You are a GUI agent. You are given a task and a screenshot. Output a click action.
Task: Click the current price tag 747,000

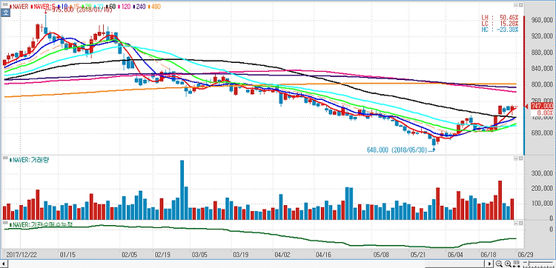[x=541, y=106]
